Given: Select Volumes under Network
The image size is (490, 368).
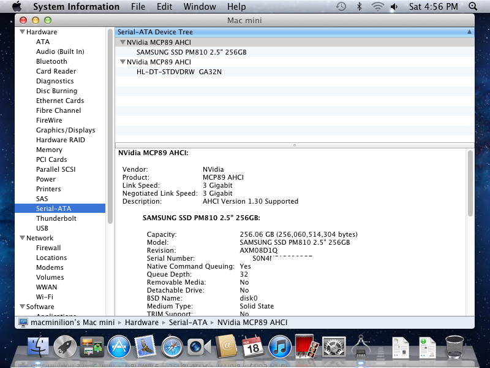Looking at the screenshot, I should click(50, 277).
